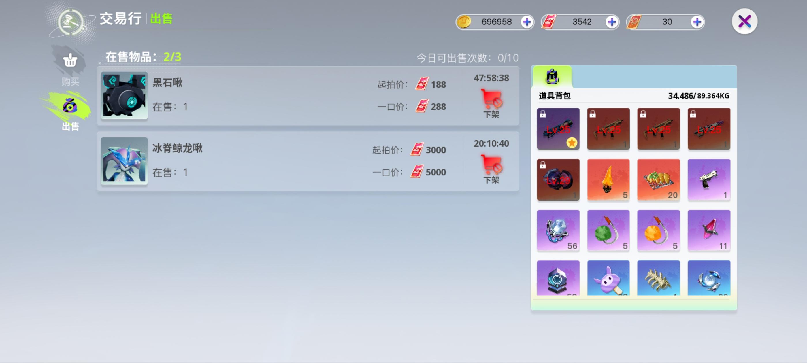Close the trading house window
This screenshot has width=807, height=363.
pyautogui.click(x=744, y=21)
